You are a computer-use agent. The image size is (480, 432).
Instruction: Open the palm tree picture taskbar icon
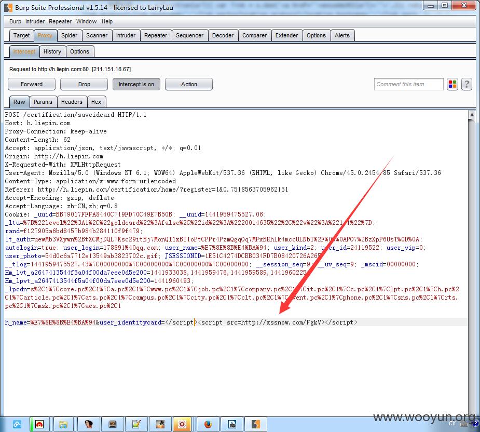(x=160, y=424)
